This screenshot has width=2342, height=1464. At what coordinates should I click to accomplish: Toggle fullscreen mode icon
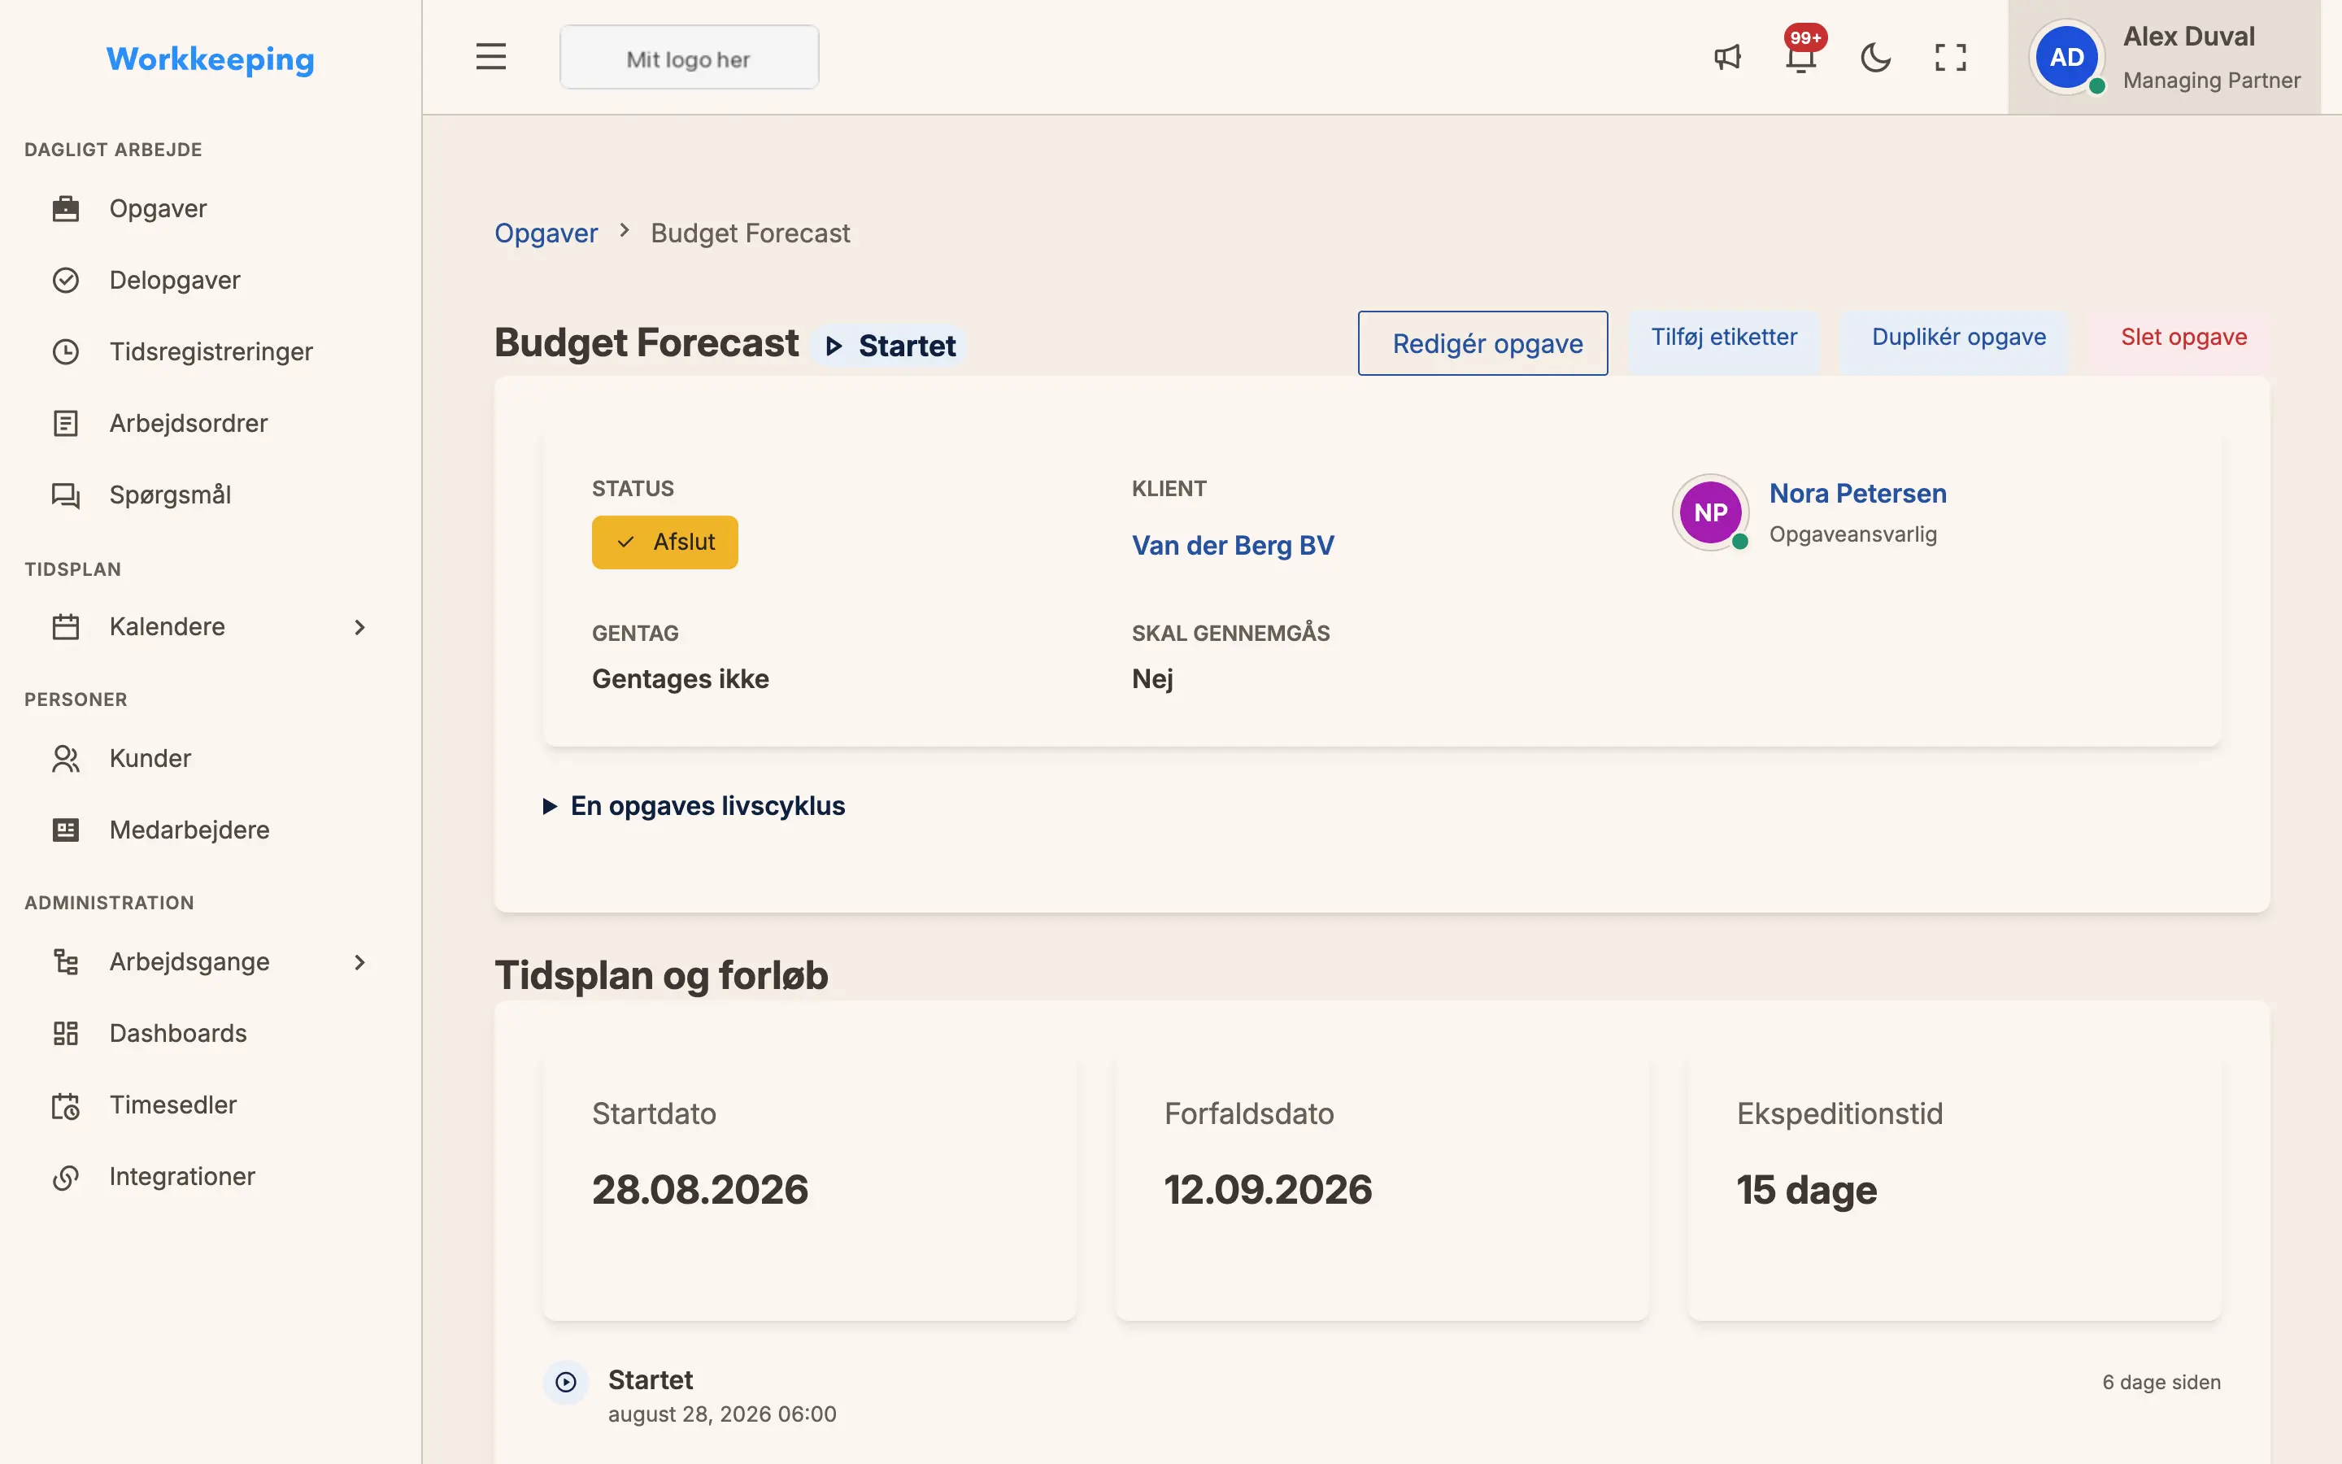coord(1950,57)
